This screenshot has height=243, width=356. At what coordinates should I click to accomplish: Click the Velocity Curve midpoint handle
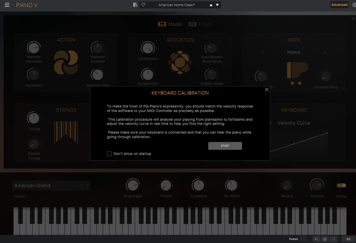(x=294, y=144)
